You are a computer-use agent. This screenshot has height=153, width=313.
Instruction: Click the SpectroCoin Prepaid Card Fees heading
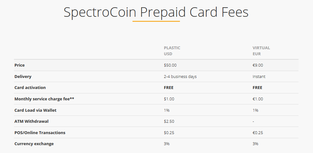(156, 12)
